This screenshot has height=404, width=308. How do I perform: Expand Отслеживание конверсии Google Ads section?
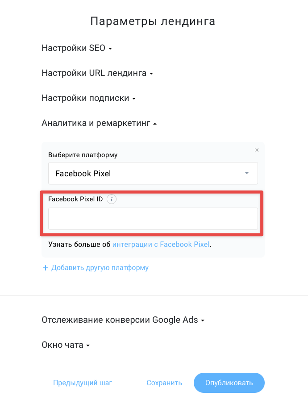[123, 320]
